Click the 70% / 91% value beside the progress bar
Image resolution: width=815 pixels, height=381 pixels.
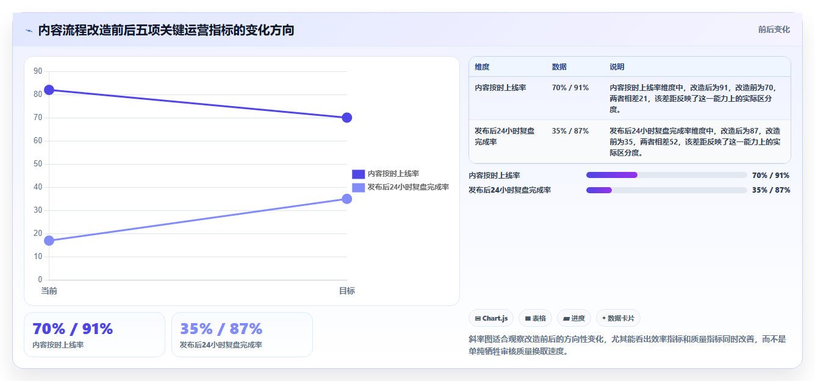(771, 176)
